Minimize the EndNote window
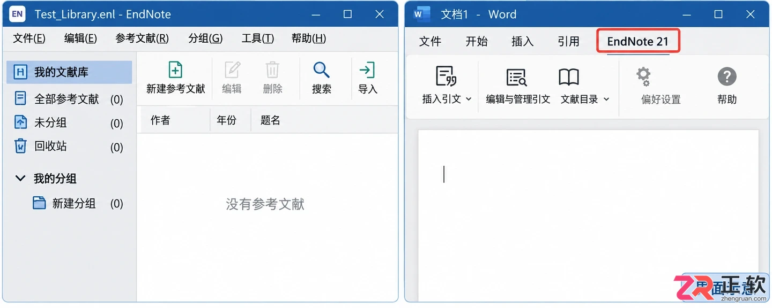The width and height of the screenshot is (772, 308). 316,14
